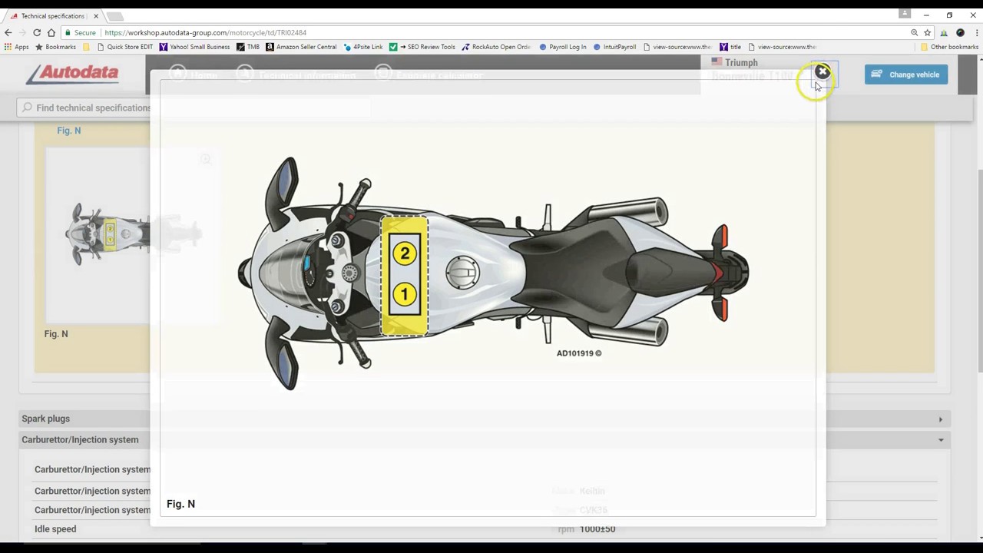Open the RockAuto Open Orders bookmark
This screenshot has width=983, height=553.
tap(496, 47)
